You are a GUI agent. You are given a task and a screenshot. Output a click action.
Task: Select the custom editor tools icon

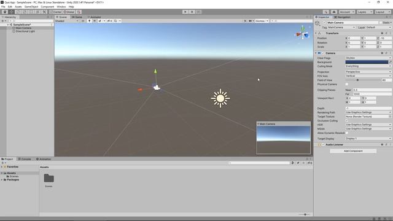coord(44,12)
